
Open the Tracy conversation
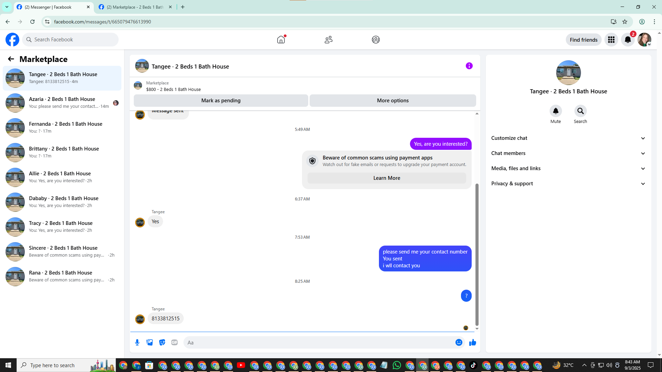pos(62,227)
